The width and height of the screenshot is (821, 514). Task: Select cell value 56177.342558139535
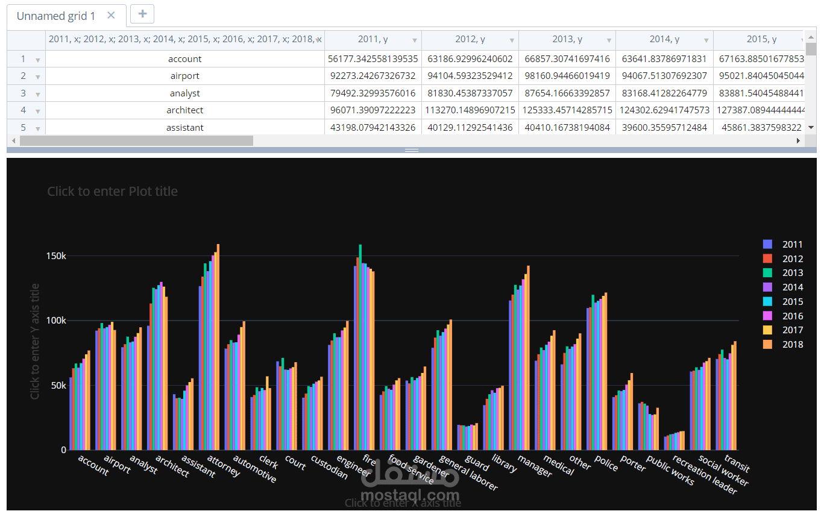373,59
